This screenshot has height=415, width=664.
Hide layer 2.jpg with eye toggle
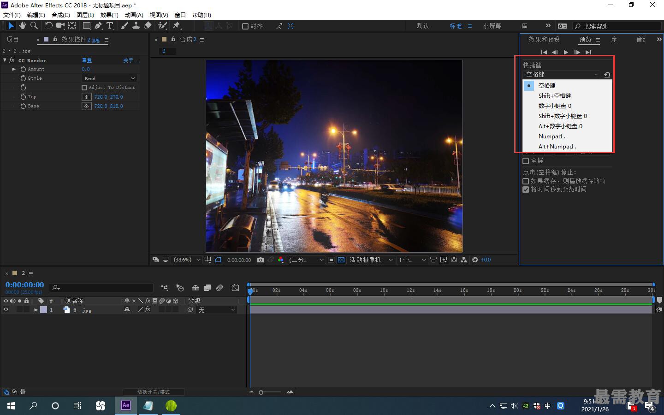[x=6, y=310]
